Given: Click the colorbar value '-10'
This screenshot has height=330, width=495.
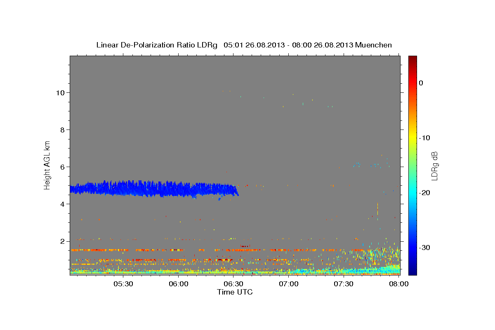Looking at the screenshot, I should (x=424, y=138).
